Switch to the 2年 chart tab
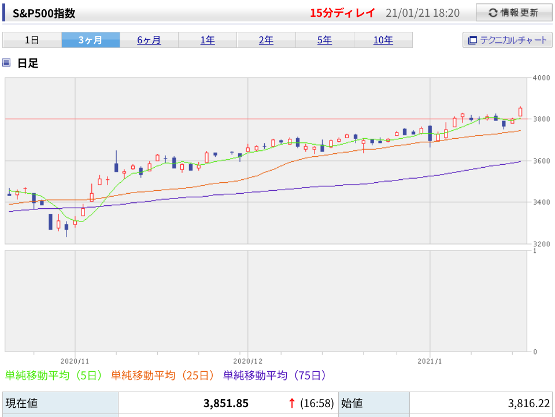Screen dimensions: 555x417 click(x=266, y=40)
